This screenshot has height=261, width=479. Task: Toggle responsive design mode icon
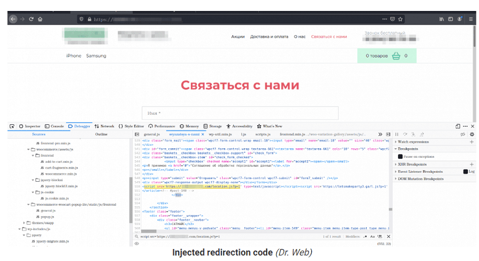(x=458, y=126)
